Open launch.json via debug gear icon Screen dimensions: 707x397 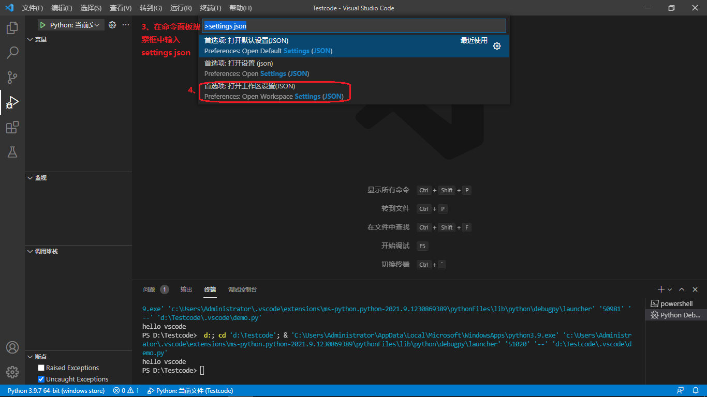112,25
